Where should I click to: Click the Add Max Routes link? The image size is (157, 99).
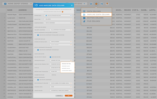(x=56, y=57)
